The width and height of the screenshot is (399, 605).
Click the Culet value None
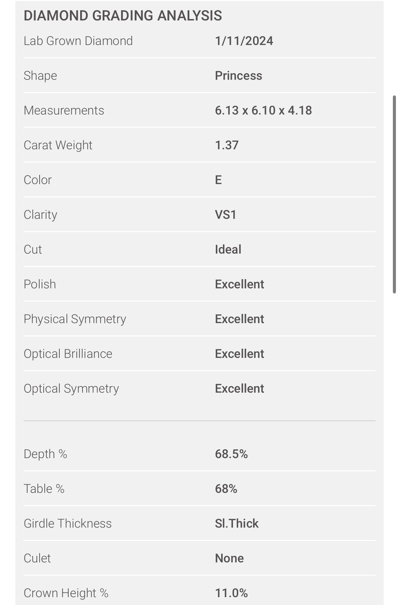tap(229, 558)
